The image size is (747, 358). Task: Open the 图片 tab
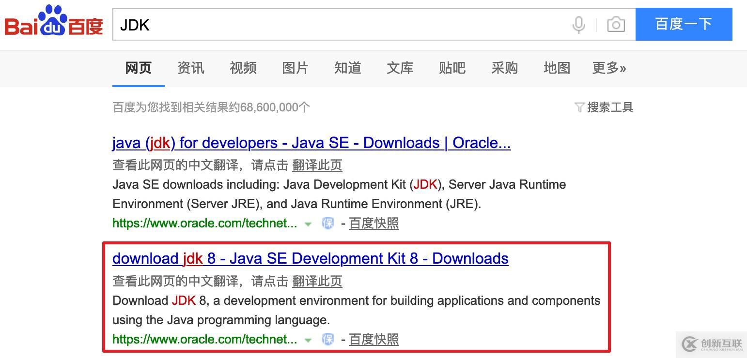pyautogui.click(x=296, y=68)
